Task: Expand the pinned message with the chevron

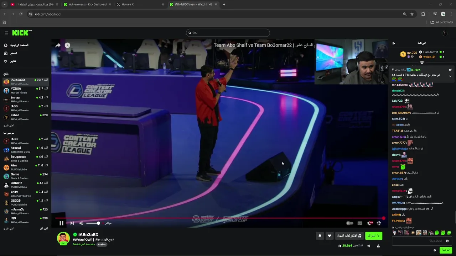Action: click(x=450, y=76)
